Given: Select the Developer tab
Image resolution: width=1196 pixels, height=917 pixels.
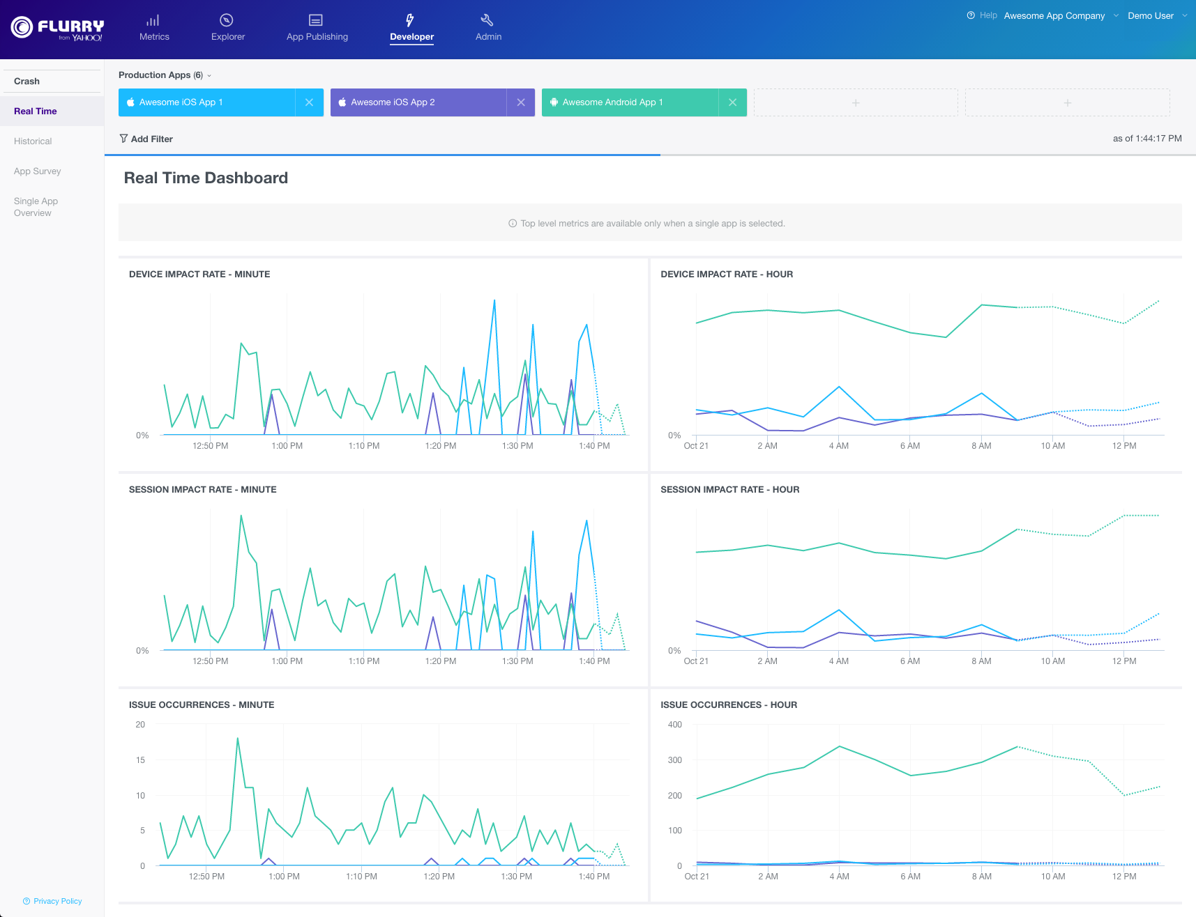Looking at the screenshot, I should coord(411,29).
